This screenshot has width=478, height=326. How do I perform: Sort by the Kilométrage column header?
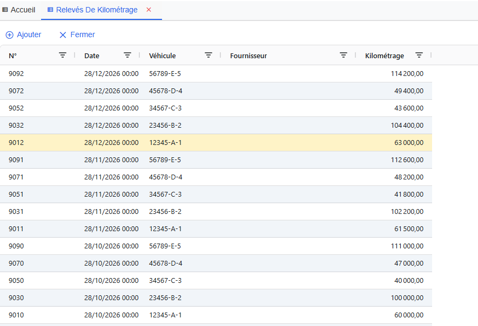click(385, 56)
